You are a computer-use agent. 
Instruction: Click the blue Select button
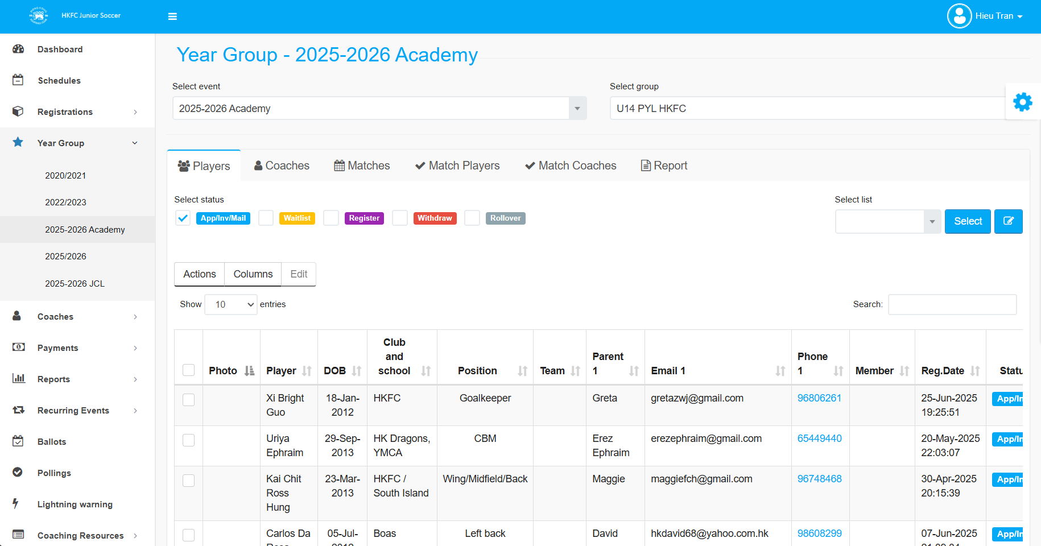[x=968, y=221]
